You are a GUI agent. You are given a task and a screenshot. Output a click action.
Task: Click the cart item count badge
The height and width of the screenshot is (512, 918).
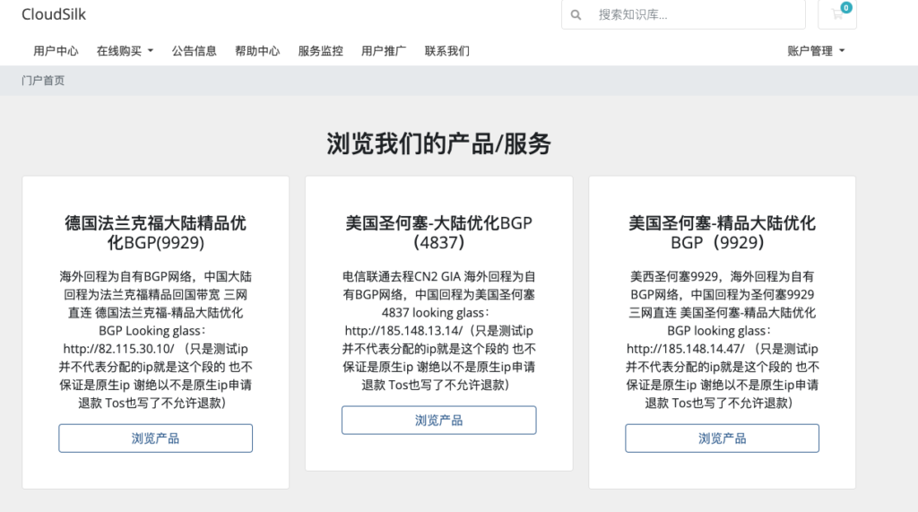(846, 7)
